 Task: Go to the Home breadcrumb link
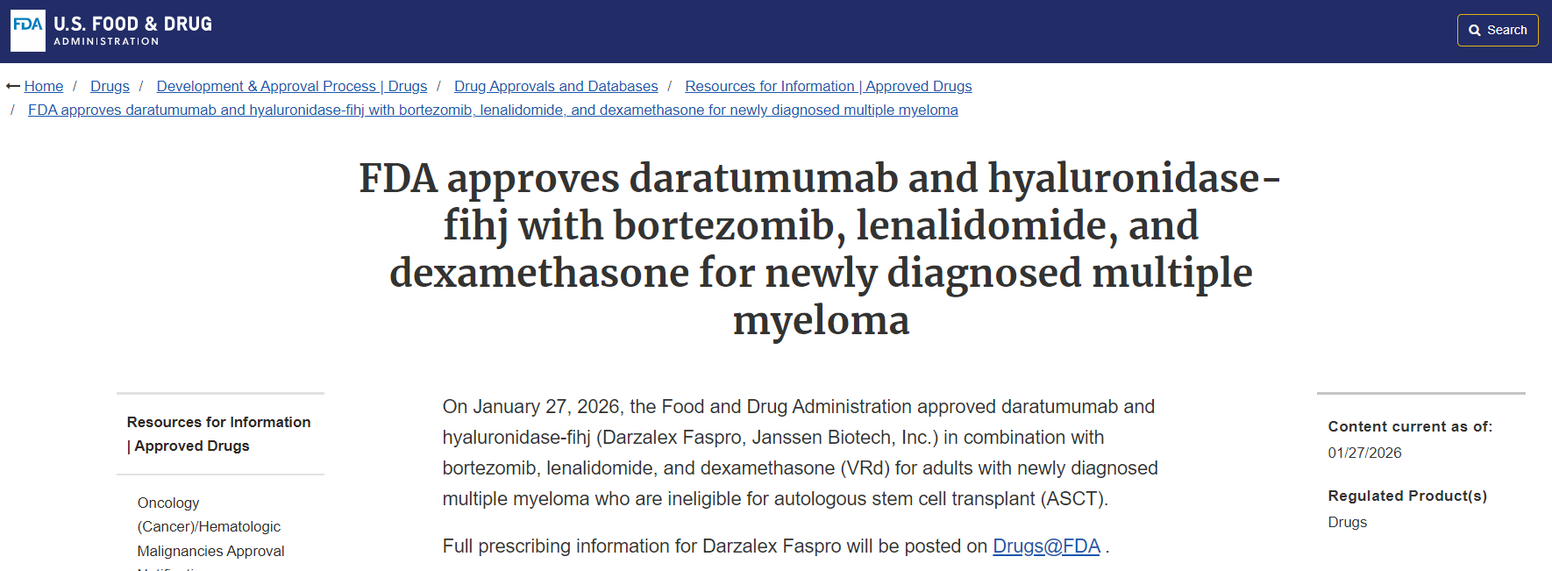[x=44, y=86]
